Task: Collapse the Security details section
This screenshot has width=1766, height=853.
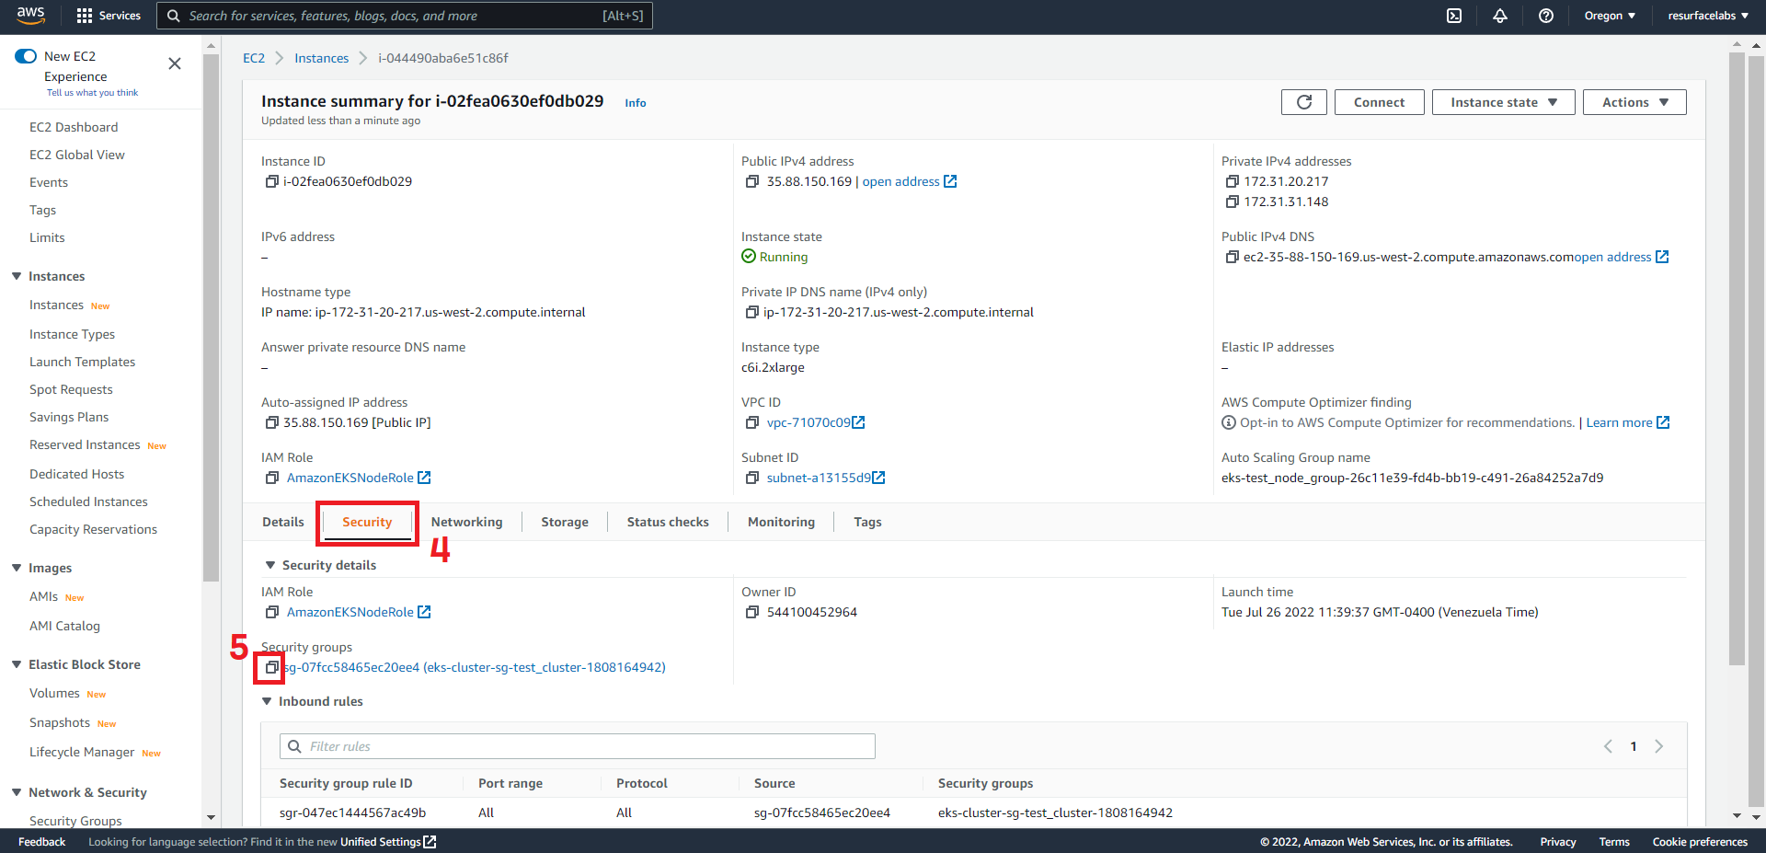Action: [x=270, y=565]
